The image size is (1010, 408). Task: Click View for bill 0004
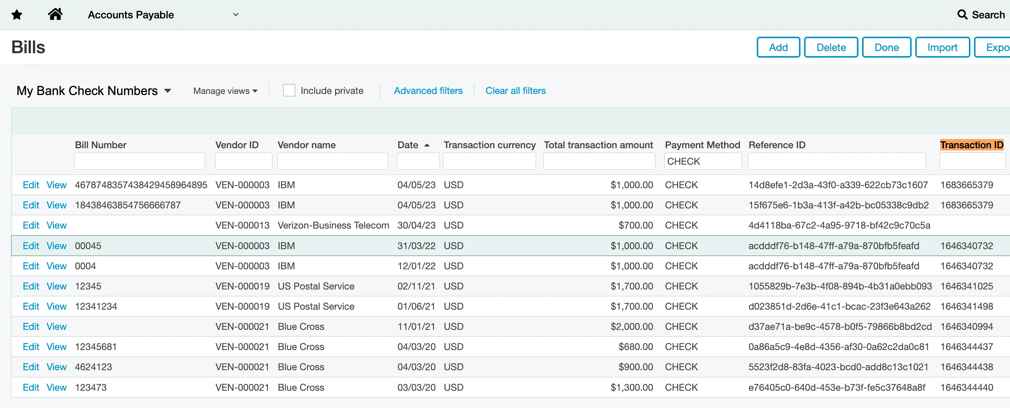(x=57, y=266)
